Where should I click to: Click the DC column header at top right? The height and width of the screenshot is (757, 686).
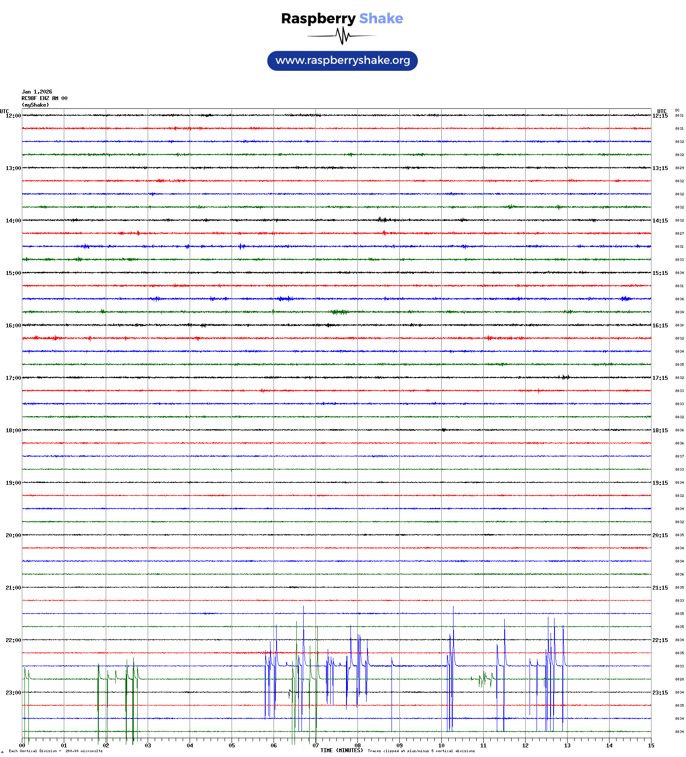(677, 111)
